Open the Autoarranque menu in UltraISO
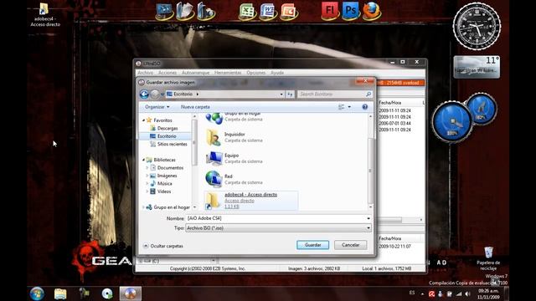Image resolution: width=536 pixels, height=301 pixels. (x=195, y=73)
